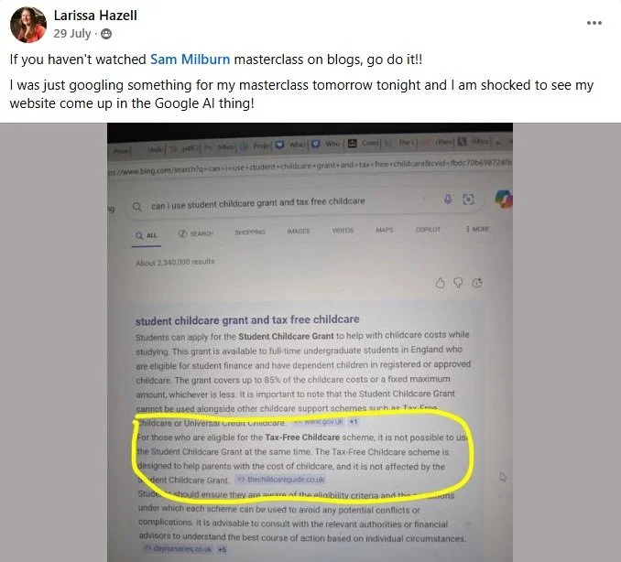Click the thumbs up feedback icon
621x562 pixels.
click(x=440, y=284)
